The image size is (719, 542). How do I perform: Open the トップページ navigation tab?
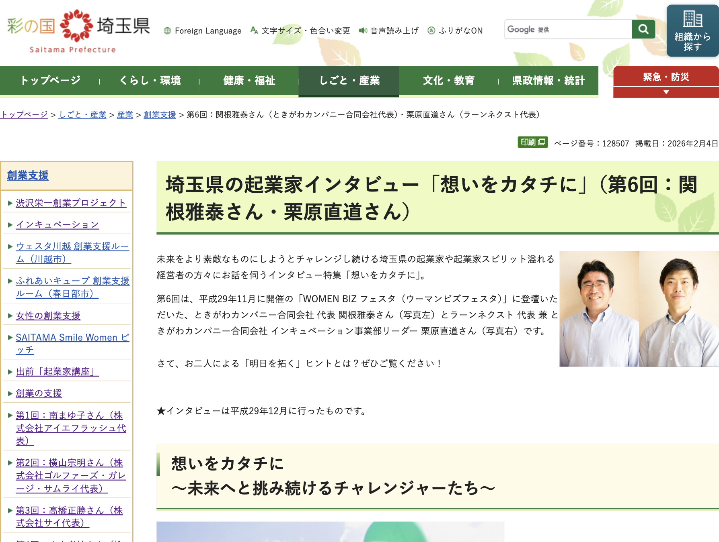click(50, 81)
